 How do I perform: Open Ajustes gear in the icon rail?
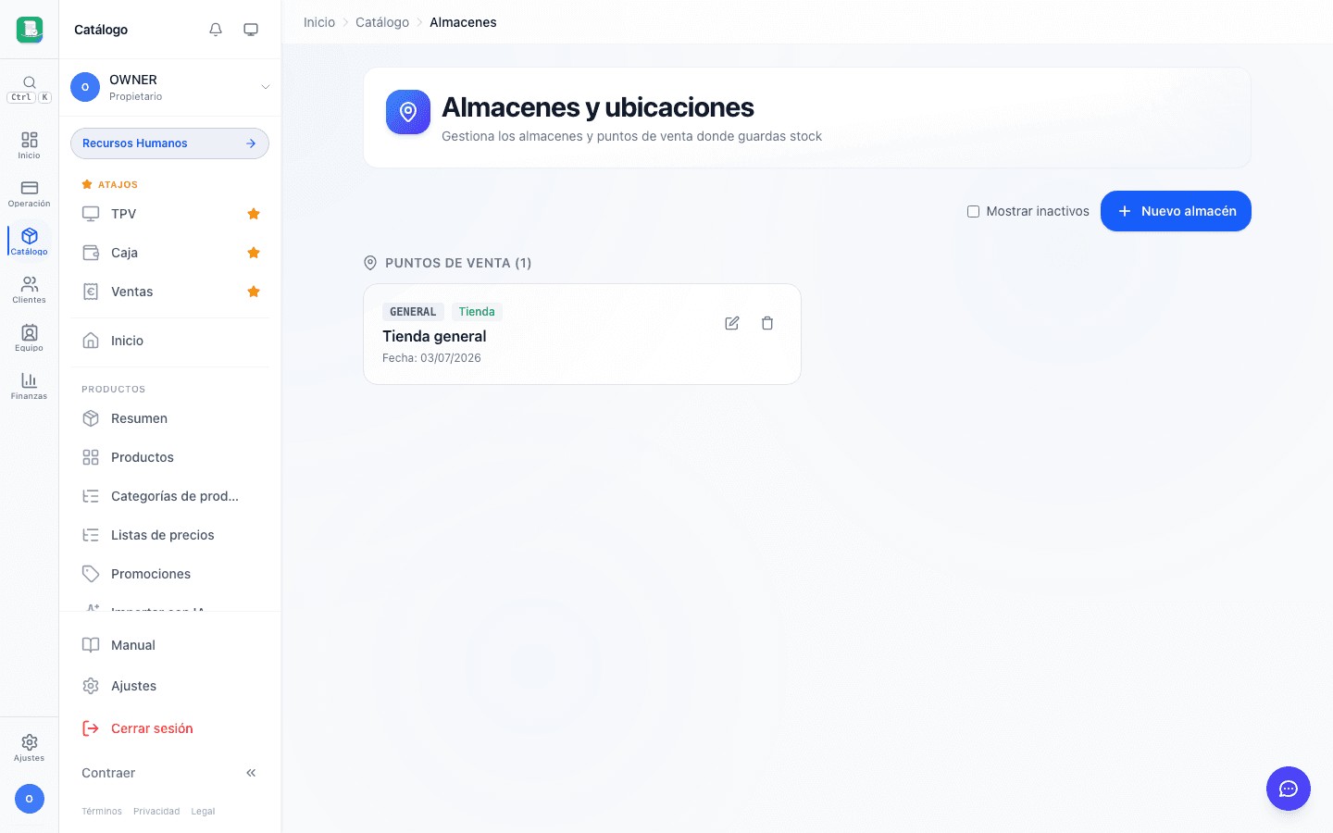pyautogui.click(x=30, y=748)
